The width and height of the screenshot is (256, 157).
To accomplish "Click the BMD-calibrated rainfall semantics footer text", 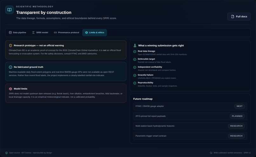I will pyautogui.click(x=232, y=153).
